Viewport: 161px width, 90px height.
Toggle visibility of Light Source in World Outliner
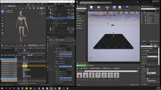tap(142, 17)
